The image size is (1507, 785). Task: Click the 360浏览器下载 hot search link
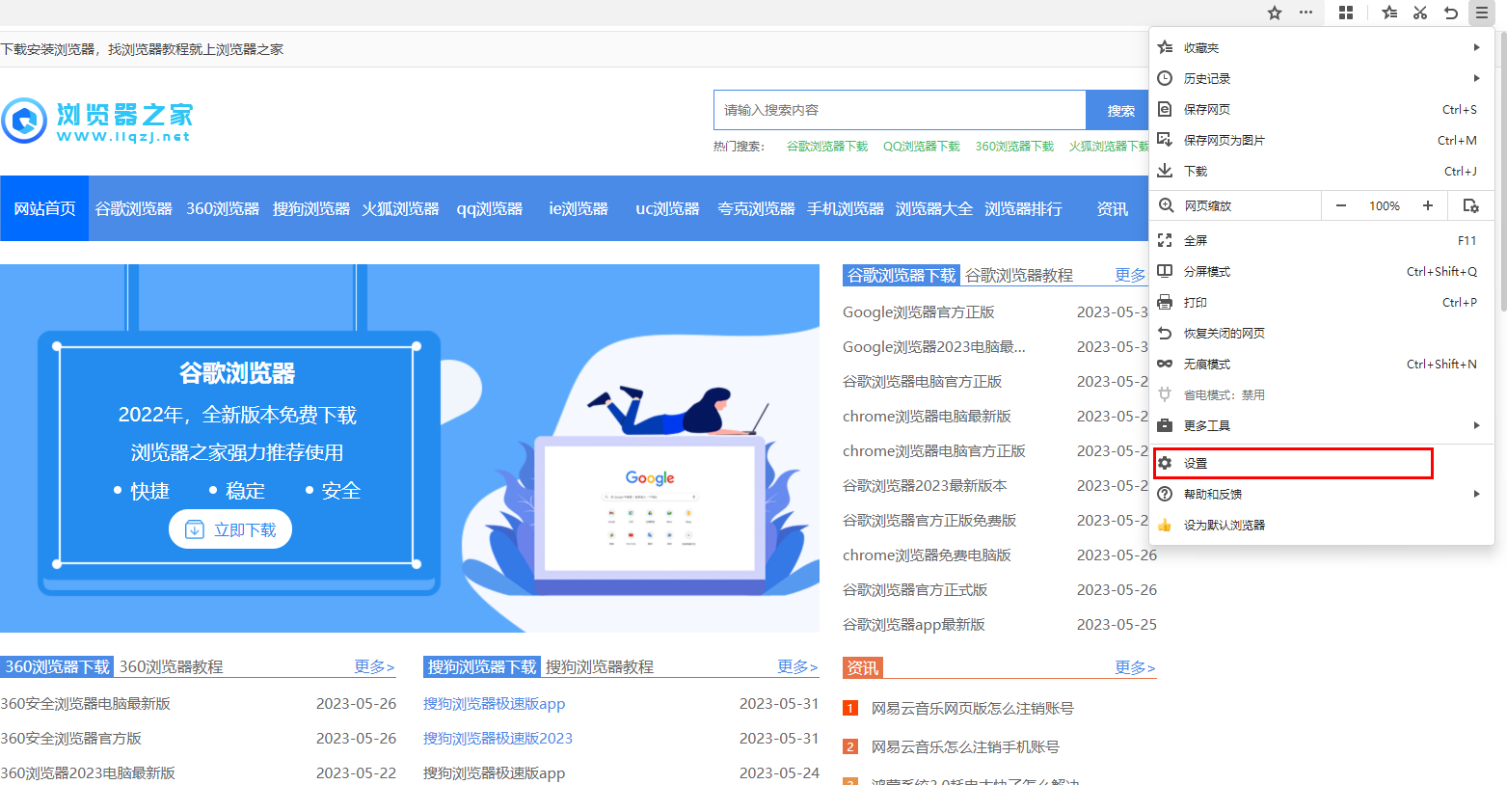click(x=1014, y=147)
